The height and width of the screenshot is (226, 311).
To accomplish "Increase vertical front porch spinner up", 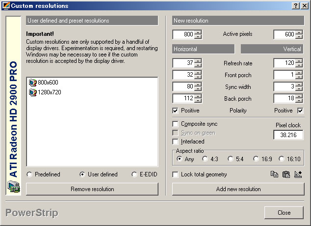I will click(x=299, y=73).
